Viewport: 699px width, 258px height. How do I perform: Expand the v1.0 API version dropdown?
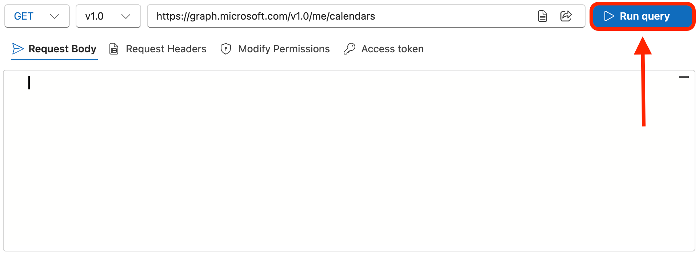108,16
